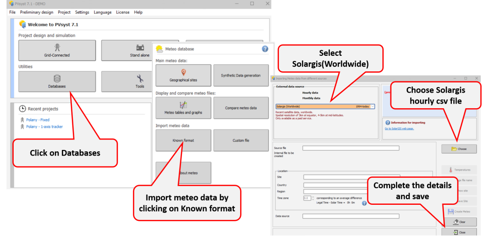
Task: Open the Preliminary design menu
Action: [37, 12]
